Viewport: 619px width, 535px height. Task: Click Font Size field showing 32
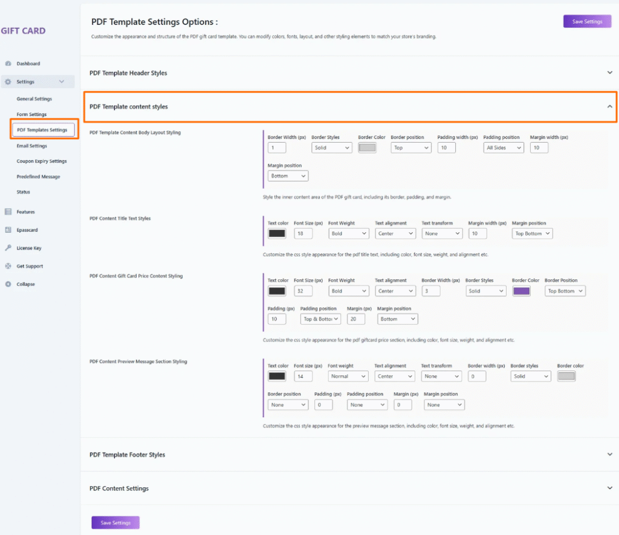[303, 291]
